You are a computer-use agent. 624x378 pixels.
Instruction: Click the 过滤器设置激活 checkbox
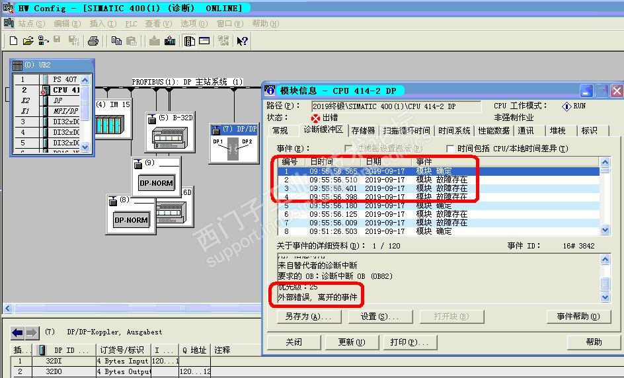click(348, 149)
